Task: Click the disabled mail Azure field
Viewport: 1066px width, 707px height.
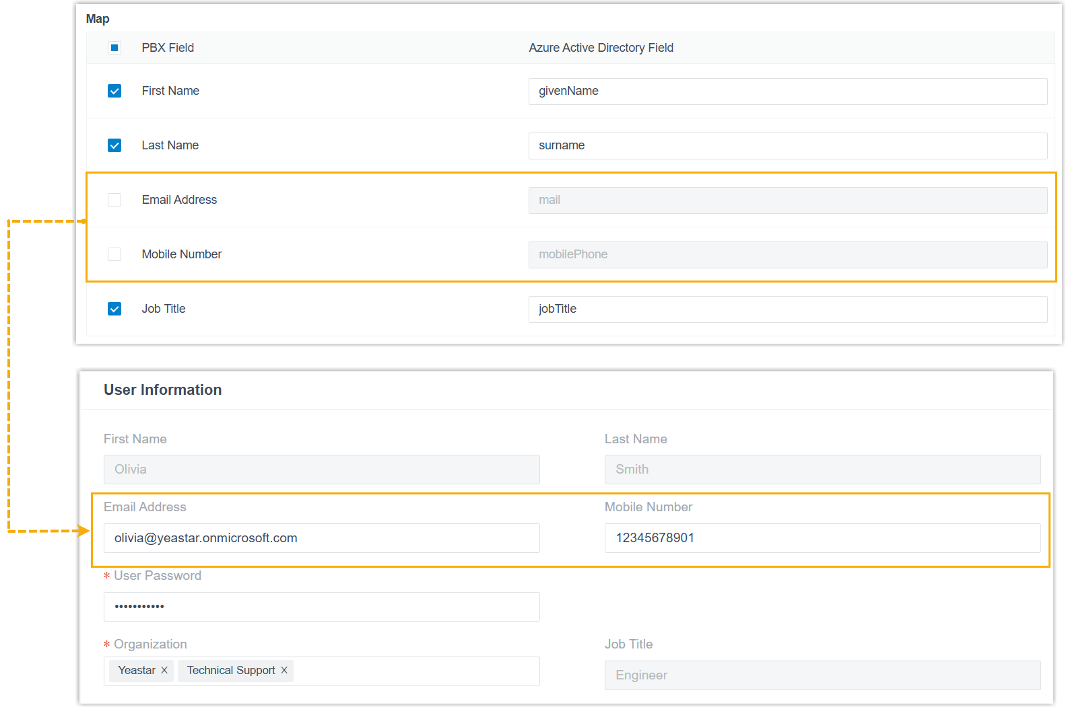Action: coord(787,200)
